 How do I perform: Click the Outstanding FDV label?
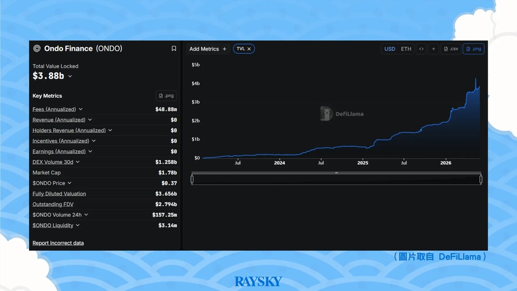coord(53,204)
